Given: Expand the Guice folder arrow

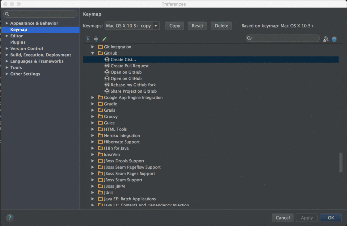Looking at the screenshot, I should tap(93, 123).
